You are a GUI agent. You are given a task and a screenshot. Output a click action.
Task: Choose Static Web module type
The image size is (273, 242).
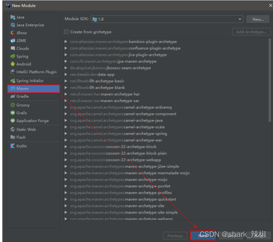point(26,129)
